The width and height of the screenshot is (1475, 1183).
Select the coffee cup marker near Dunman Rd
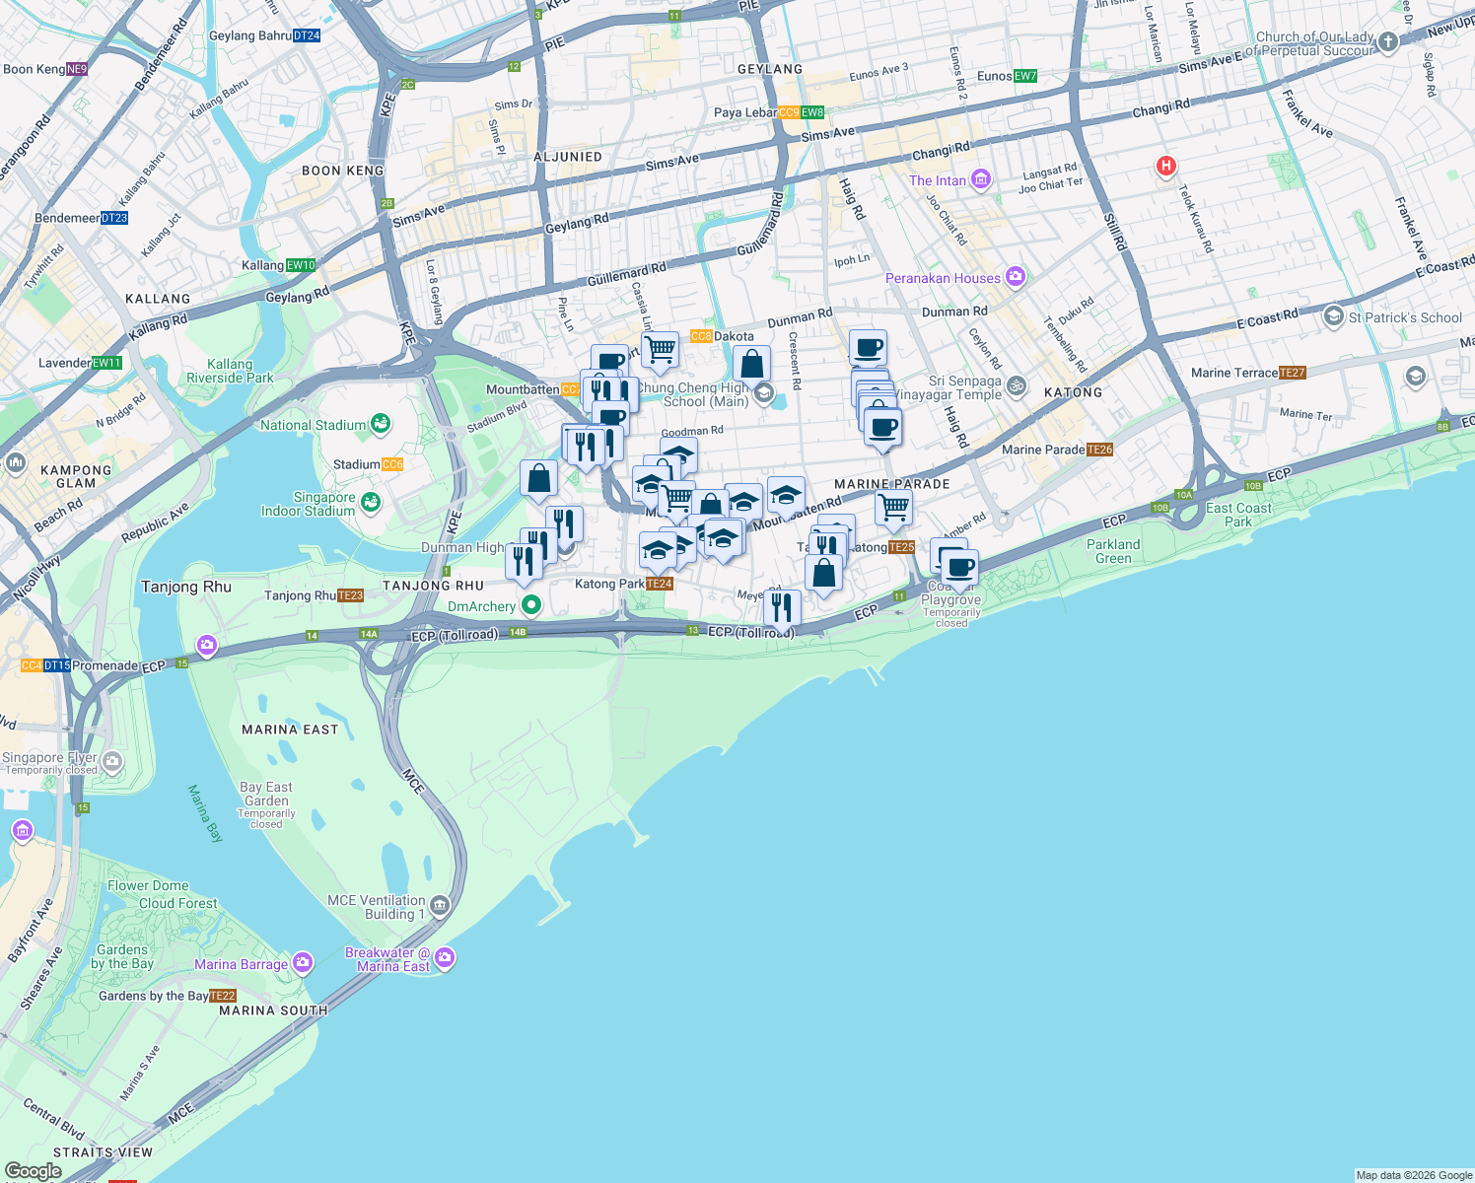868,348
